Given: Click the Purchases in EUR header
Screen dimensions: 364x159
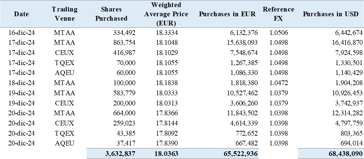Looking at the screenshot, I should pyautogui.click(x=227, y=14).
